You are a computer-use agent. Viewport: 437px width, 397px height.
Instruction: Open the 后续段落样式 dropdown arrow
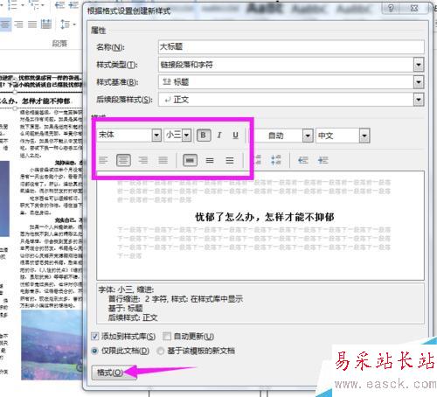[x=419, y=100]
